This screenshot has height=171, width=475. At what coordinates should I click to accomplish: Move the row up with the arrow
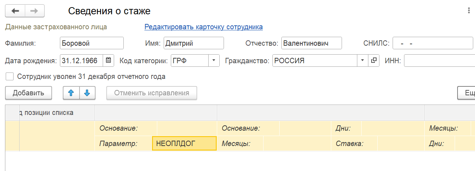[71, 93]
